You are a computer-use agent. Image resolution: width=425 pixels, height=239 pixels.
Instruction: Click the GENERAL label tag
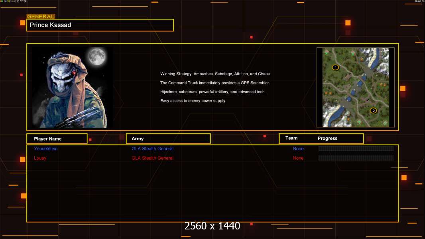pyautogui.click(x=41, y=16)
